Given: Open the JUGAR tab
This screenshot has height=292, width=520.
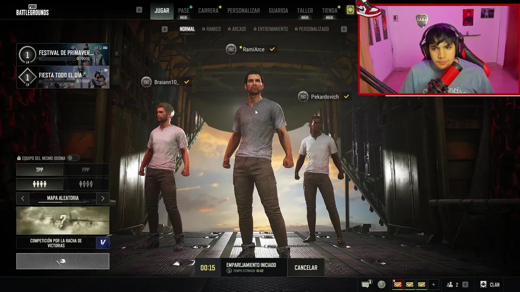Looking at the screenshot, I should (162, 11).
